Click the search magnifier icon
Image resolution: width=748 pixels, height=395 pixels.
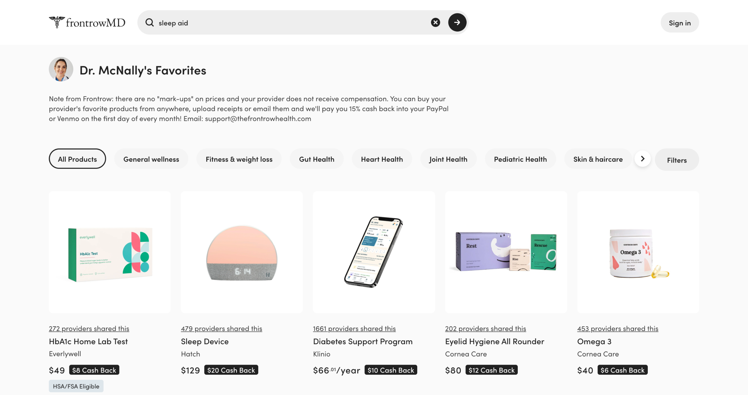(x=150, y=22)
